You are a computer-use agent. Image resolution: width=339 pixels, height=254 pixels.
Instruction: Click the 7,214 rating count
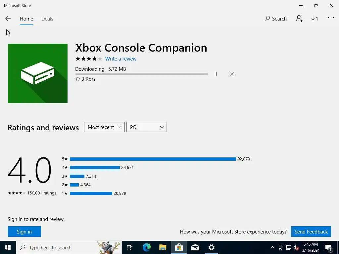point(91,176)
